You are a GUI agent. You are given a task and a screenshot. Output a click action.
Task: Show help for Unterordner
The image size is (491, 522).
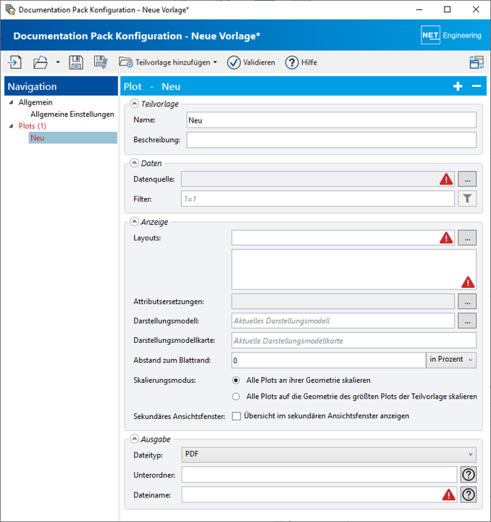pyautogui.click(x=469, y=474)
